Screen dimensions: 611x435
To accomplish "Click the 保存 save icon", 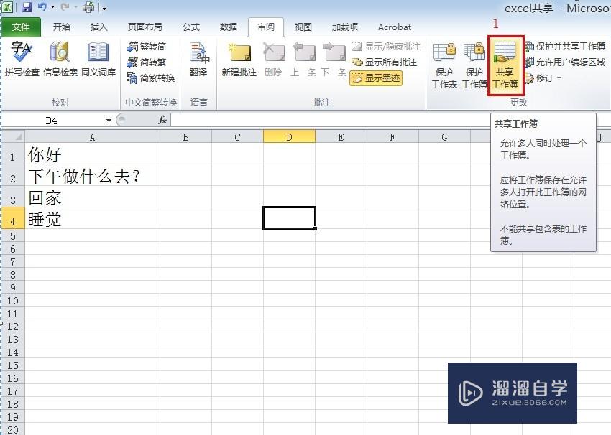I will point(29,7).
